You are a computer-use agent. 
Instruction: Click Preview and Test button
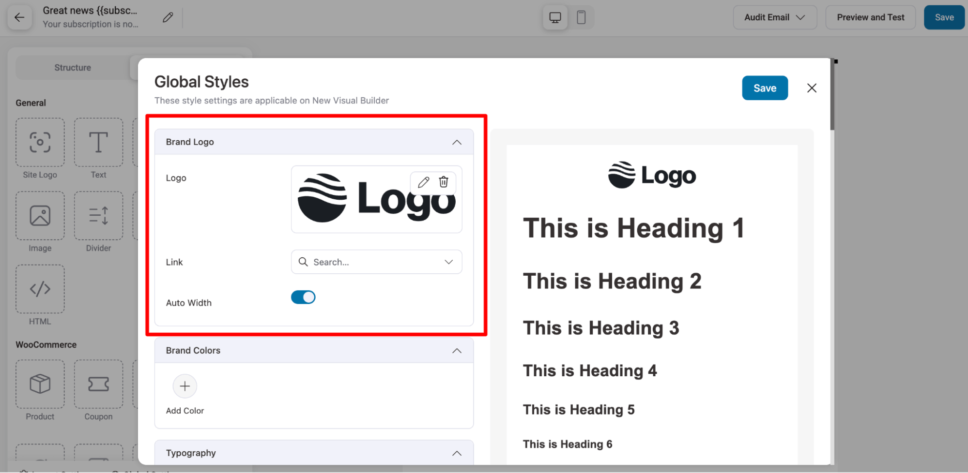(x=870, y=17)
